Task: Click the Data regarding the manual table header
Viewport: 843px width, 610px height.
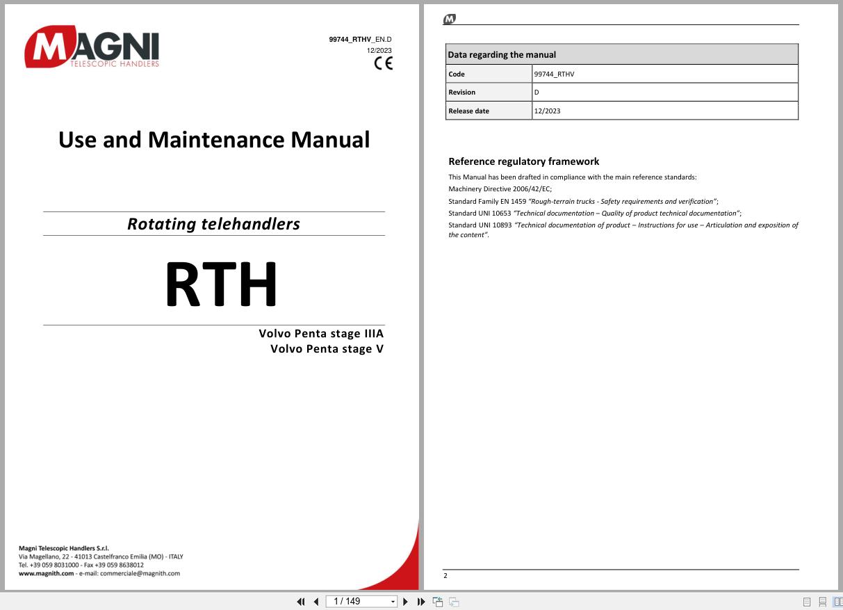Action: point(622,54)
